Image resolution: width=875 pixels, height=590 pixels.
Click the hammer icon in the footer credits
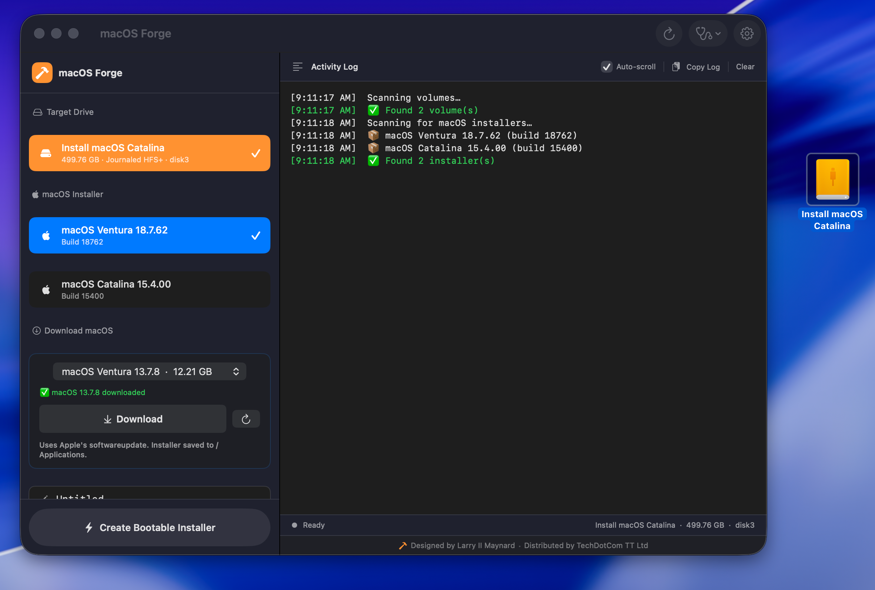403,546
